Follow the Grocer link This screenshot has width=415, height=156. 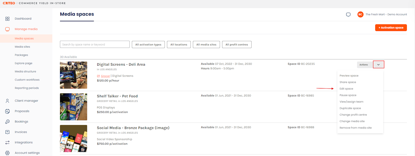(105, 76)
